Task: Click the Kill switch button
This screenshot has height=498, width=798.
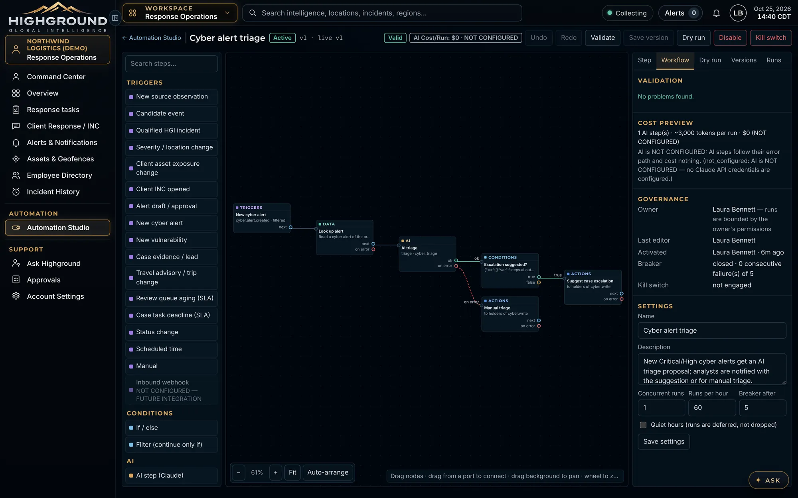Action: pos(770,38)
